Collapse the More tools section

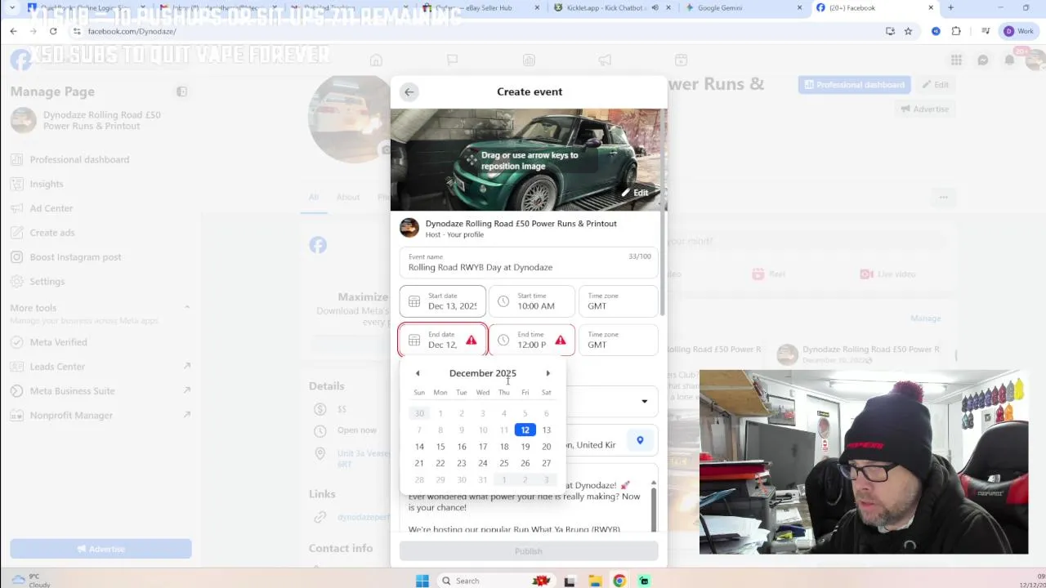click(186, 308)
